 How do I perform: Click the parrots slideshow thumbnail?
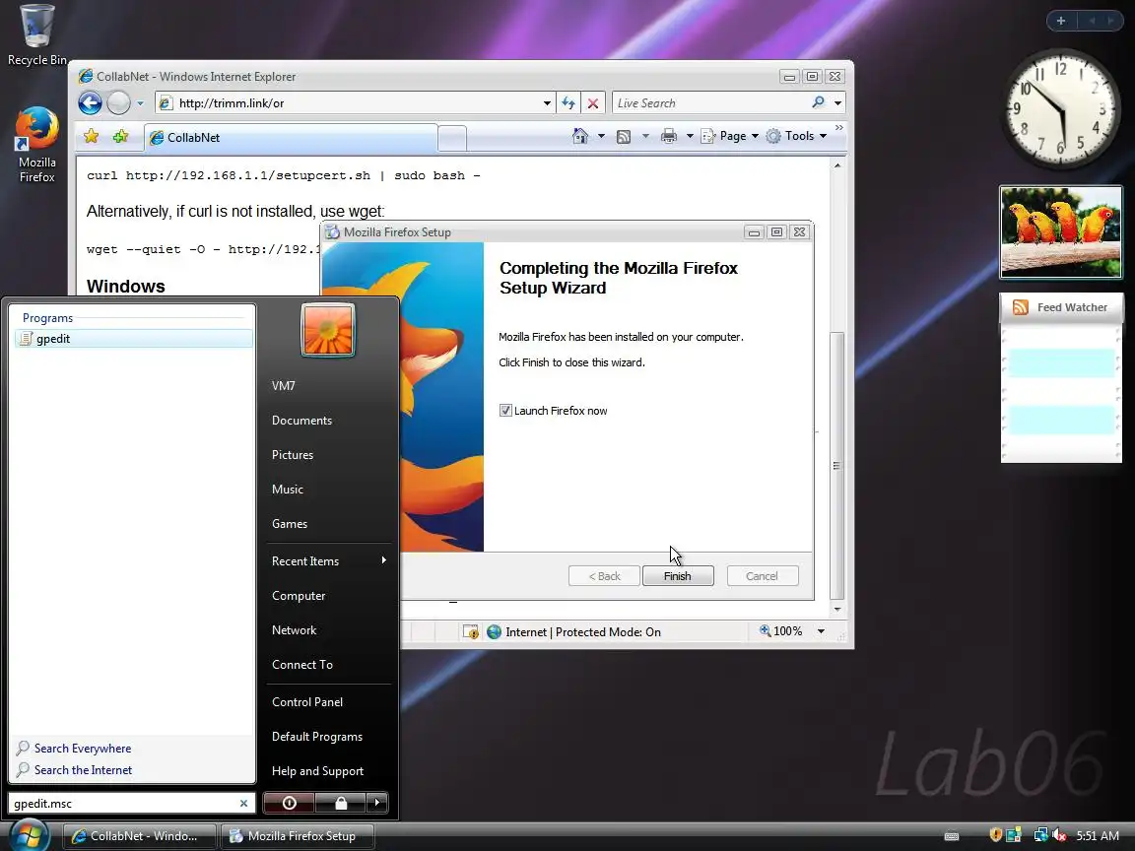(1060, 232)
